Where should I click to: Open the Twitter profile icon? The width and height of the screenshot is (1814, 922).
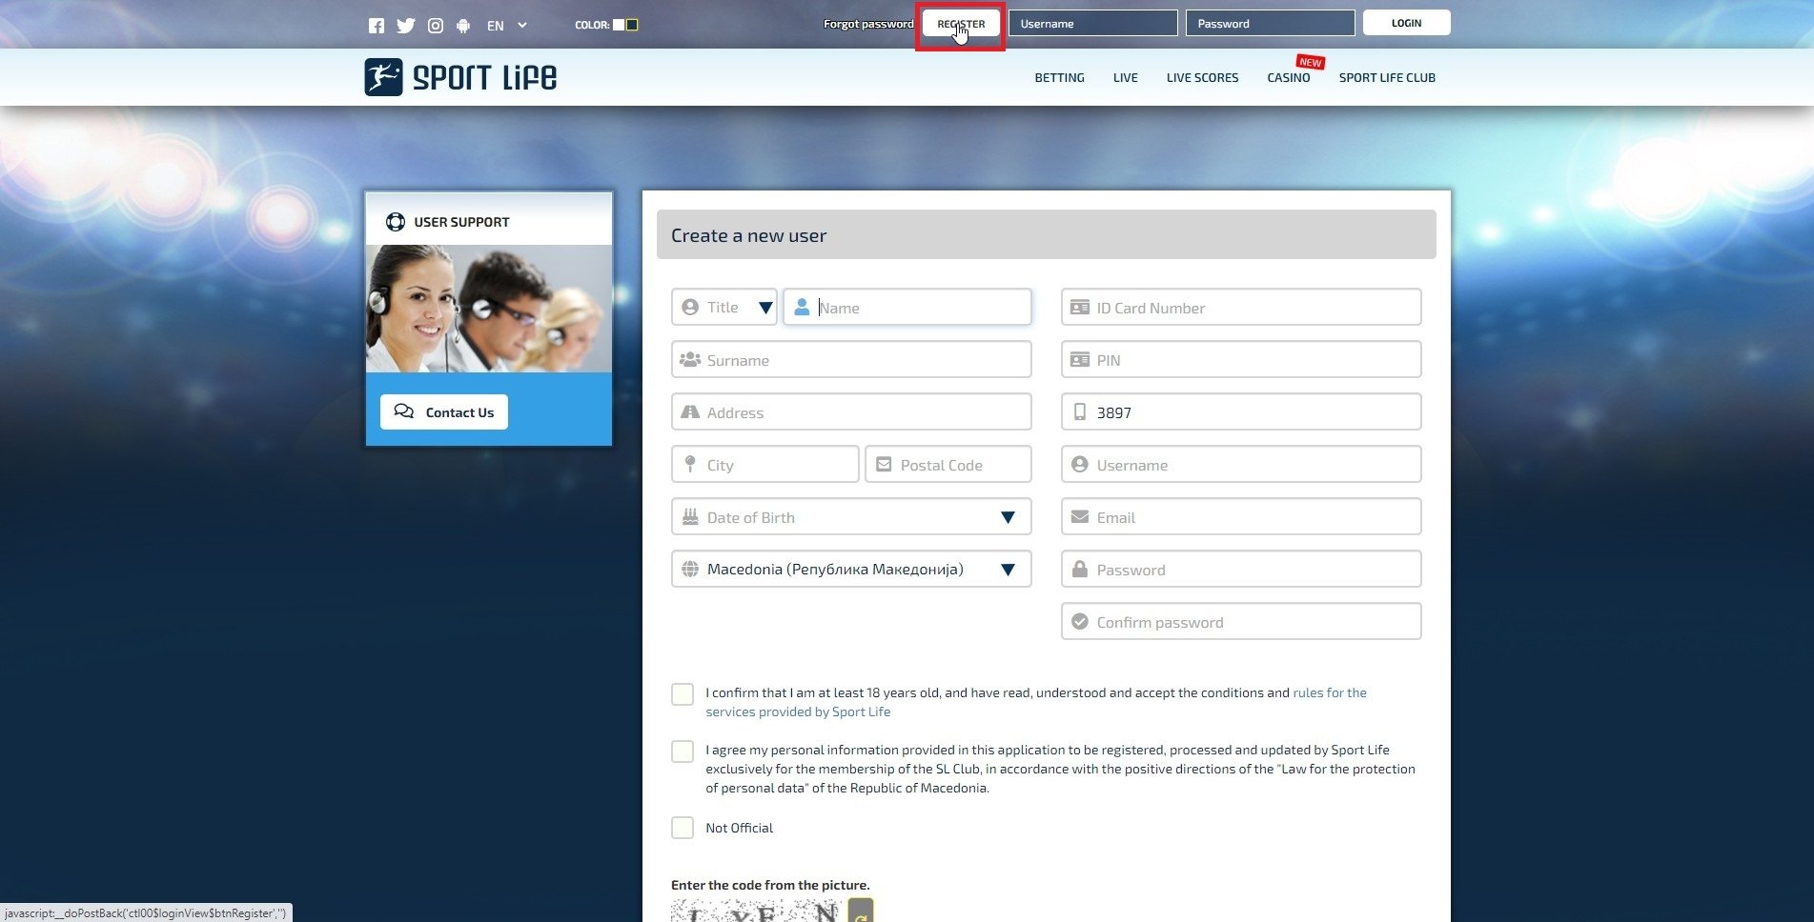pyautogui.click(x=406, y=26)
